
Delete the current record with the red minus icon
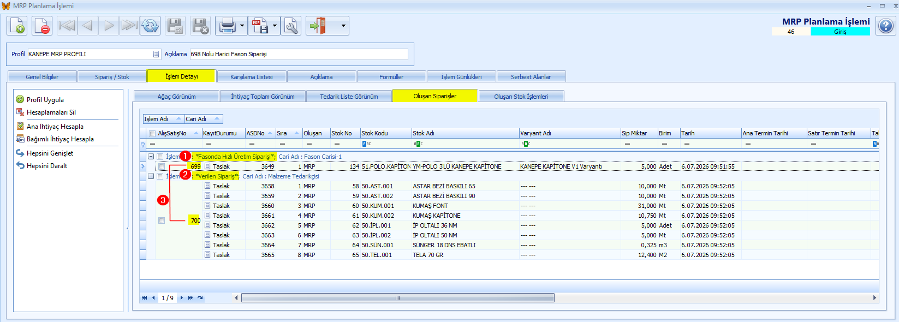click(x=42, y=26)
